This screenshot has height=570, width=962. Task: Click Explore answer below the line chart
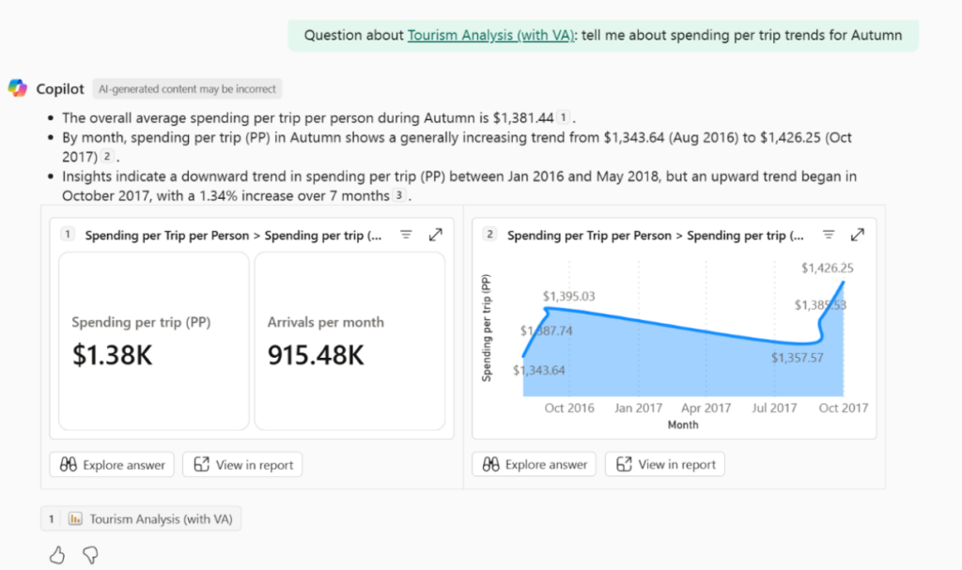tap(535, 464)
